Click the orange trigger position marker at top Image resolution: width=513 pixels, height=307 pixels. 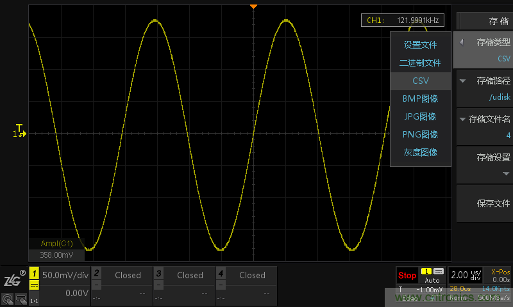pyautogui.click(x=253, y=6)
